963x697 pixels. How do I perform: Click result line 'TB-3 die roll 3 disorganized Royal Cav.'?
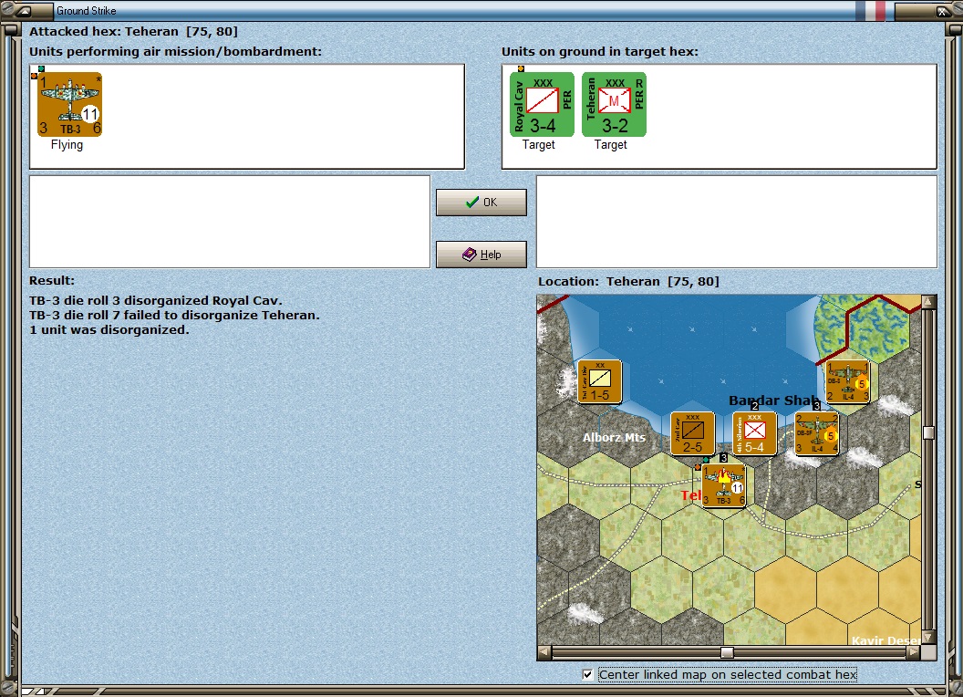pyautogui.click(x=155, y=300)
